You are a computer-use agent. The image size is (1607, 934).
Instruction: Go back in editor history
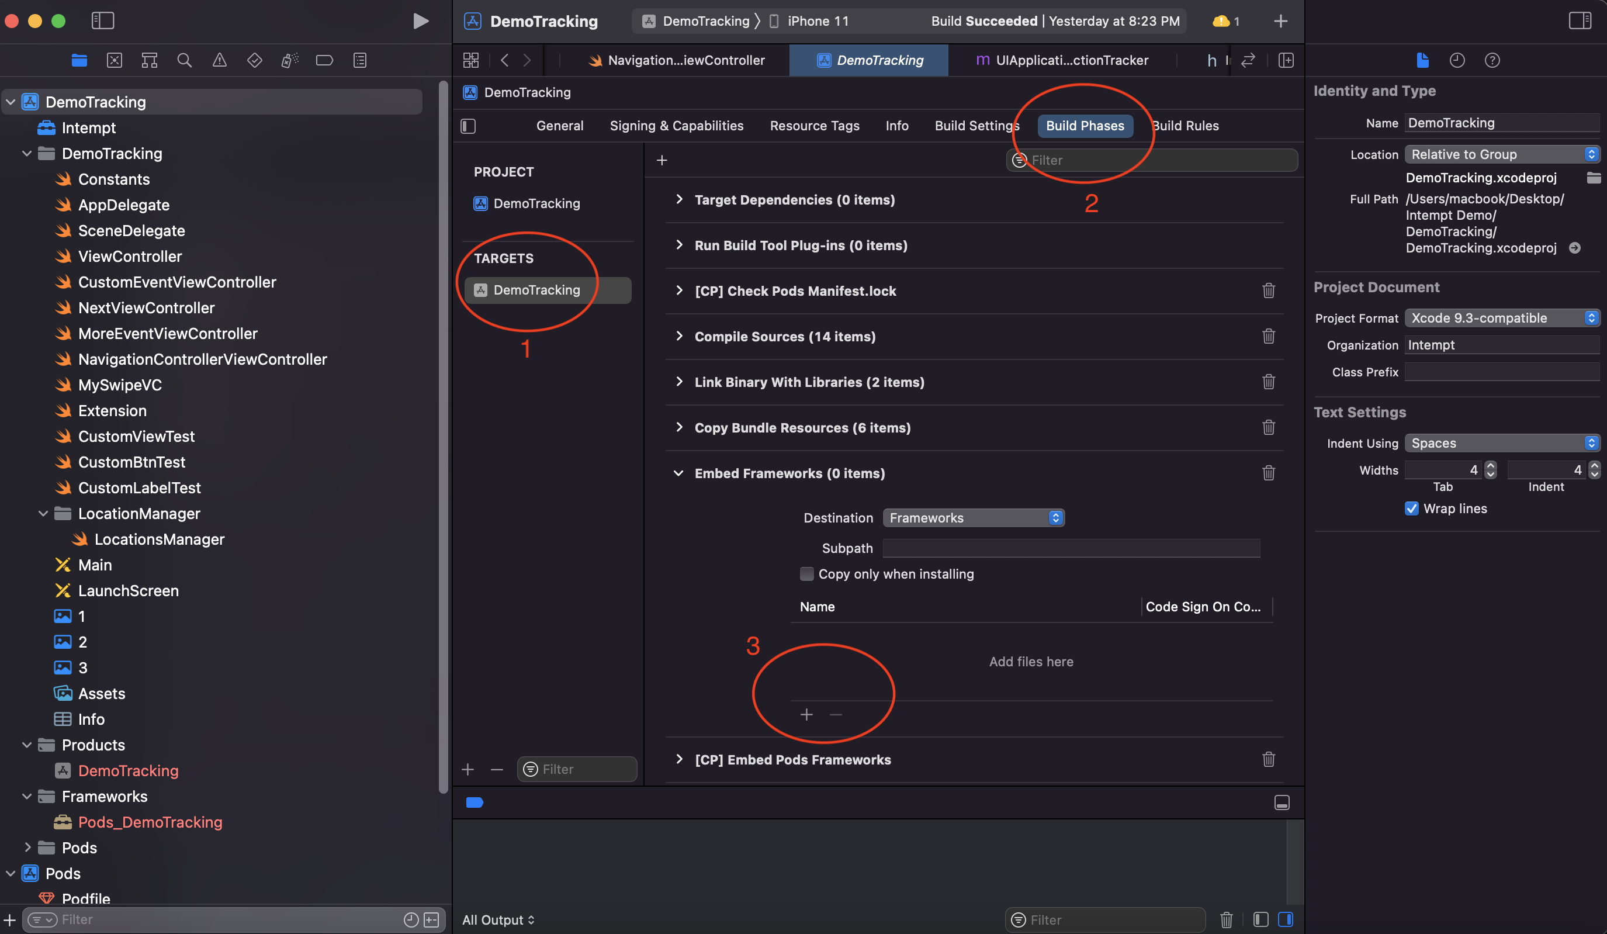504,61
